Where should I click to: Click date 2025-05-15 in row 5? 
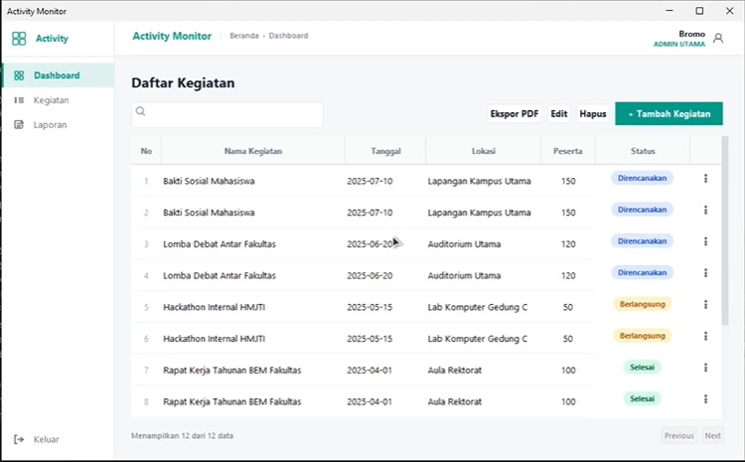[x=370, y=307]
